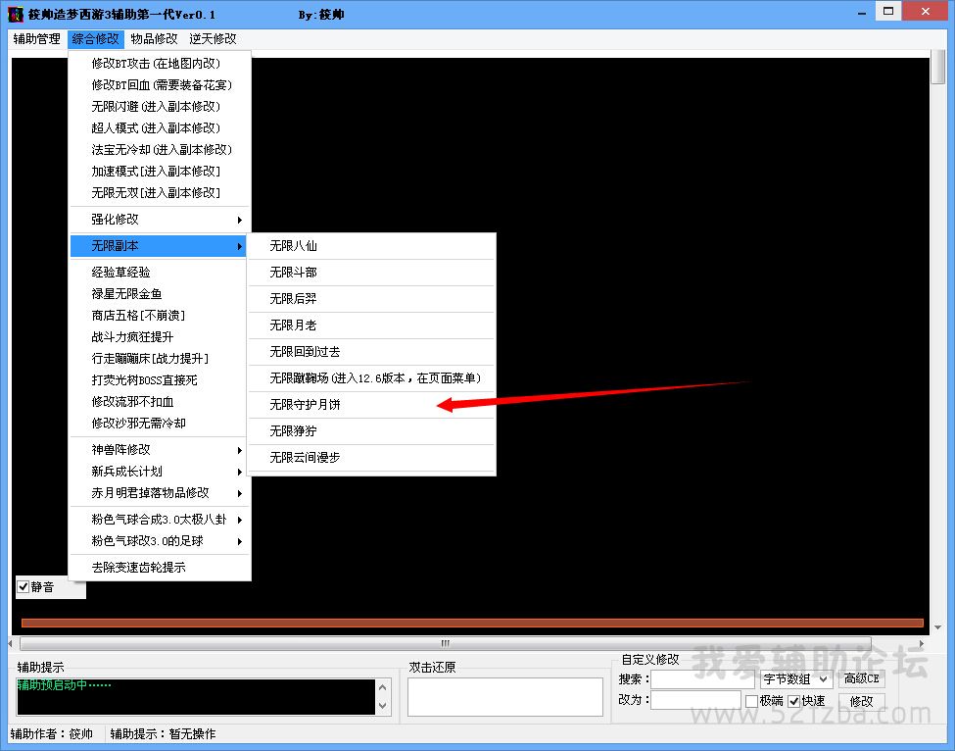The height and width of the screenshot is (751, 955).
Task: Click the vertical scrollbar thumb
Action: (938, 68)
